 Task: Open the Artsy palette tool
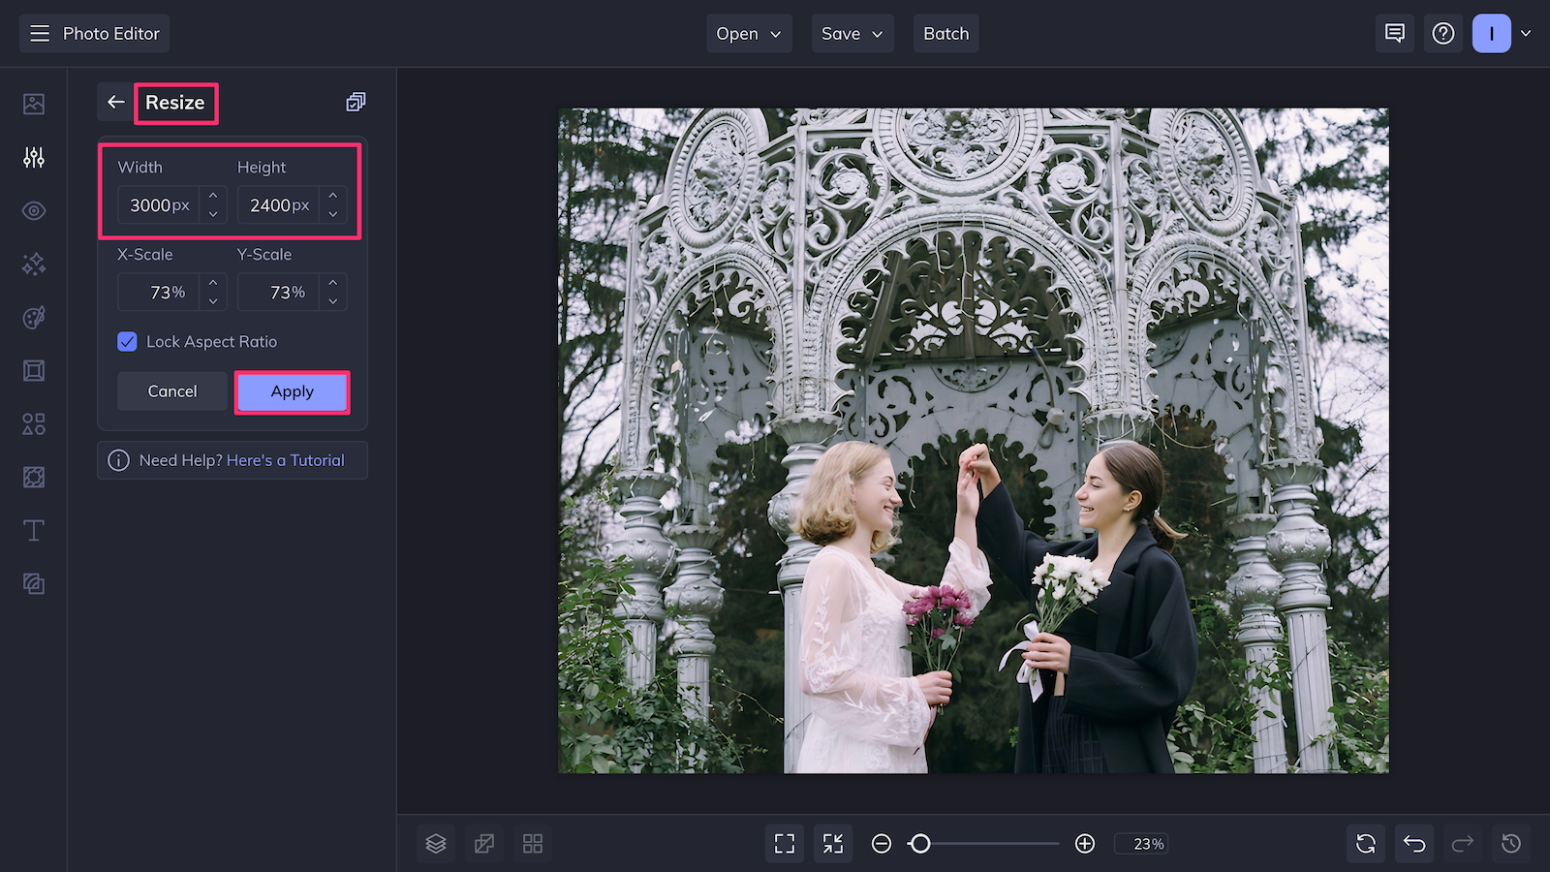(x=33, y=318)
